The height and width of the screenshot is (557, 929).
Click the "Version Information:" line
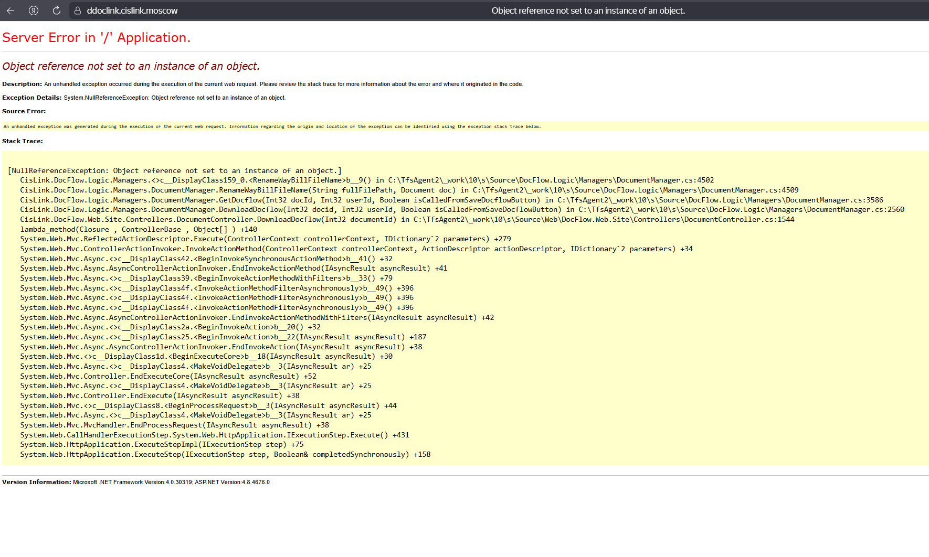[x=136, y=482]
